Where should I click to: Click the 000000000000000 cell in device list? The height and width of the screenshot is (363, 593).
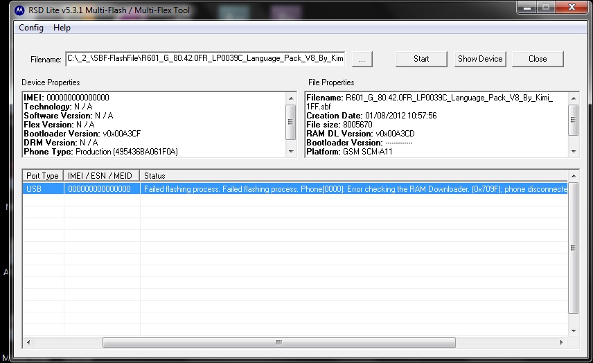tap(102, 188)
